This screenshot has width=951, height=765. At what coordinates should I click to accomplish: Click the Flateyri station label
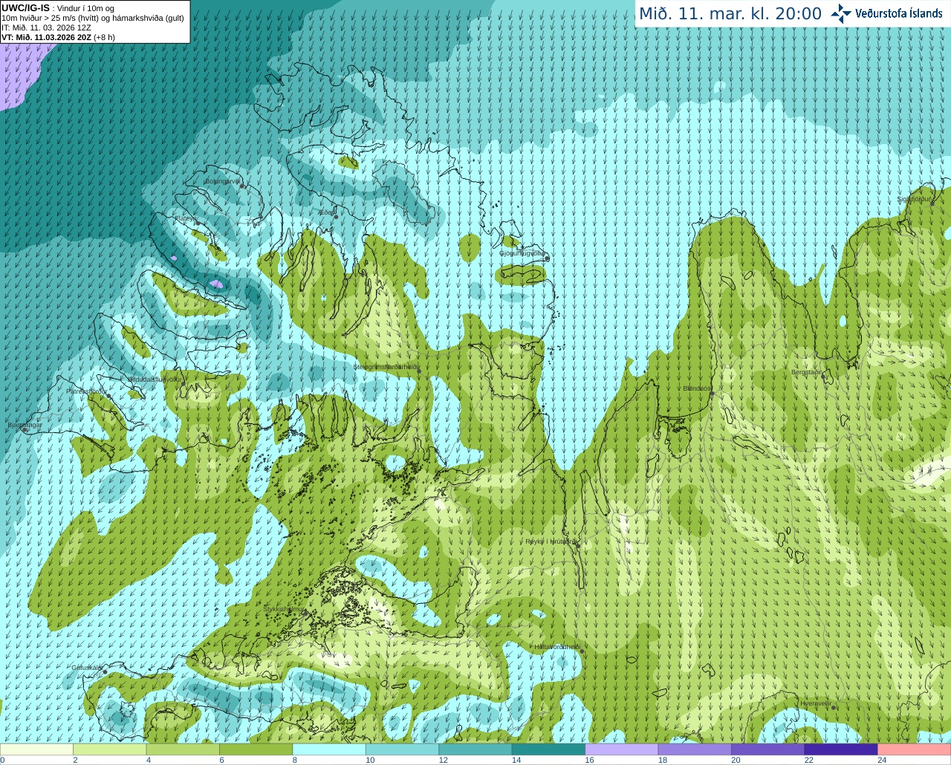pos(186,218)
